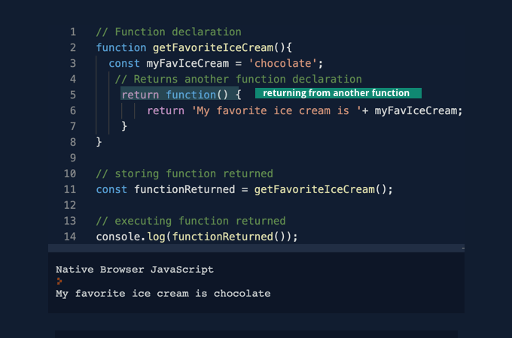Click the myFavIceCream variable on line 3
This screenshot has width=512, height=338.
(187, 63)
